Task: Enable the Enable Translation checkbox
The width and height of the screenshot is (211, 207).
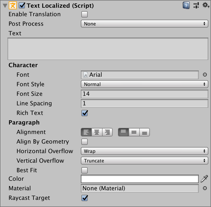Action: click(85, 14)
